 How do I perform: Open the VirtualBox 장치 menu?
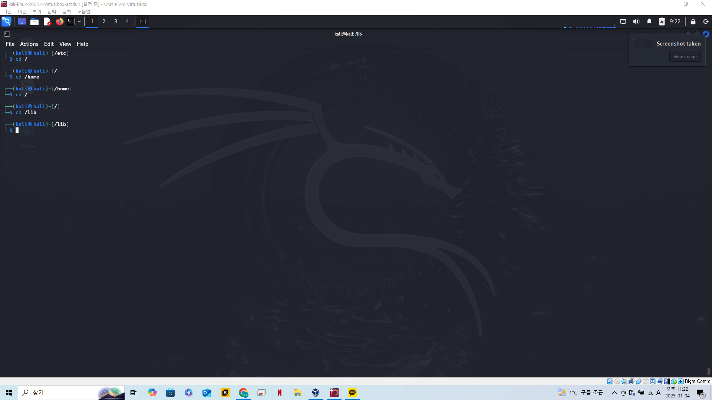[x=66, y=11]
